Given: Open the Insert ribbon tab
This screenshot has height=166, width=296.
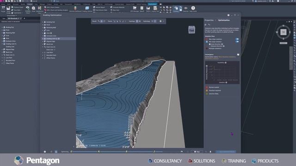Looking at the screenshot, I should (9, 4).
